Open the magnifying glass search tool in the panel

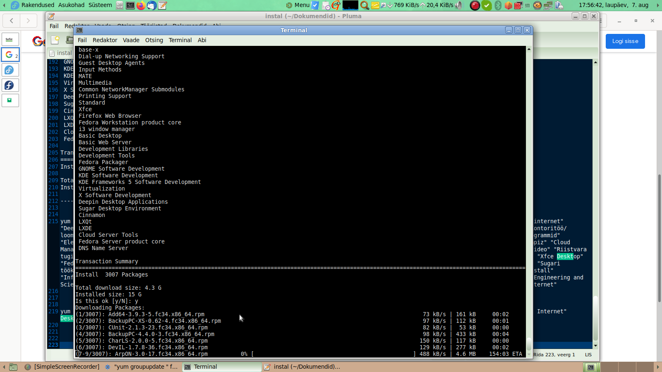pyautogui.click(x=365, y=5)
